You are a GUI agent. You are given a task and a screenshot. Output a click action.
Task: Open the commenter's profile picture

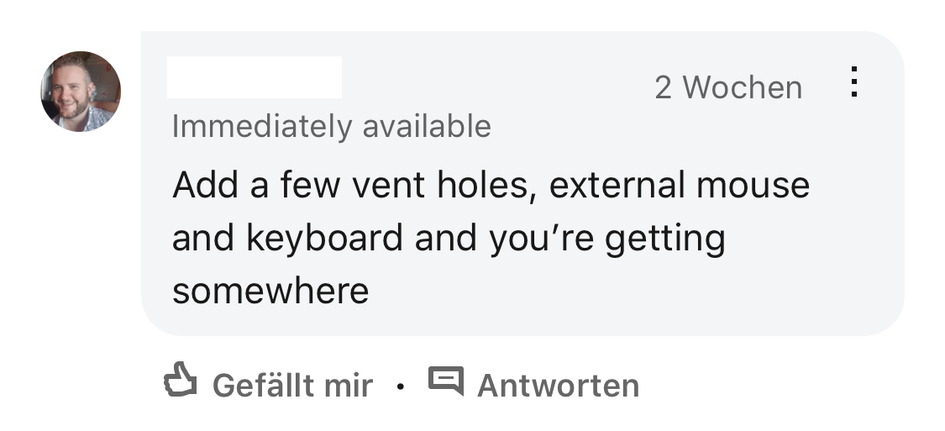pos(81,92)
